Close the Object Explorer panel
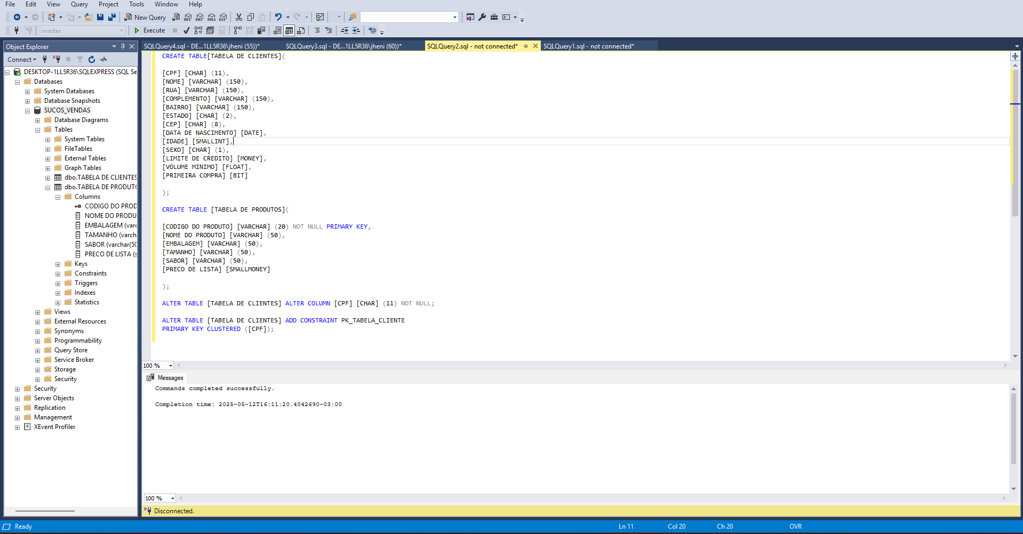The image size is (1023, 534). point(132,46)
